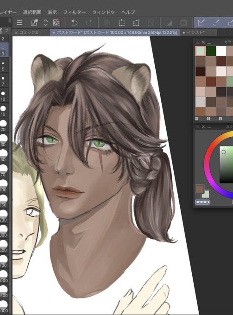Screen dimensions: 233x315
Task: Click the Undo arrow icon
Action: (74, 23)
